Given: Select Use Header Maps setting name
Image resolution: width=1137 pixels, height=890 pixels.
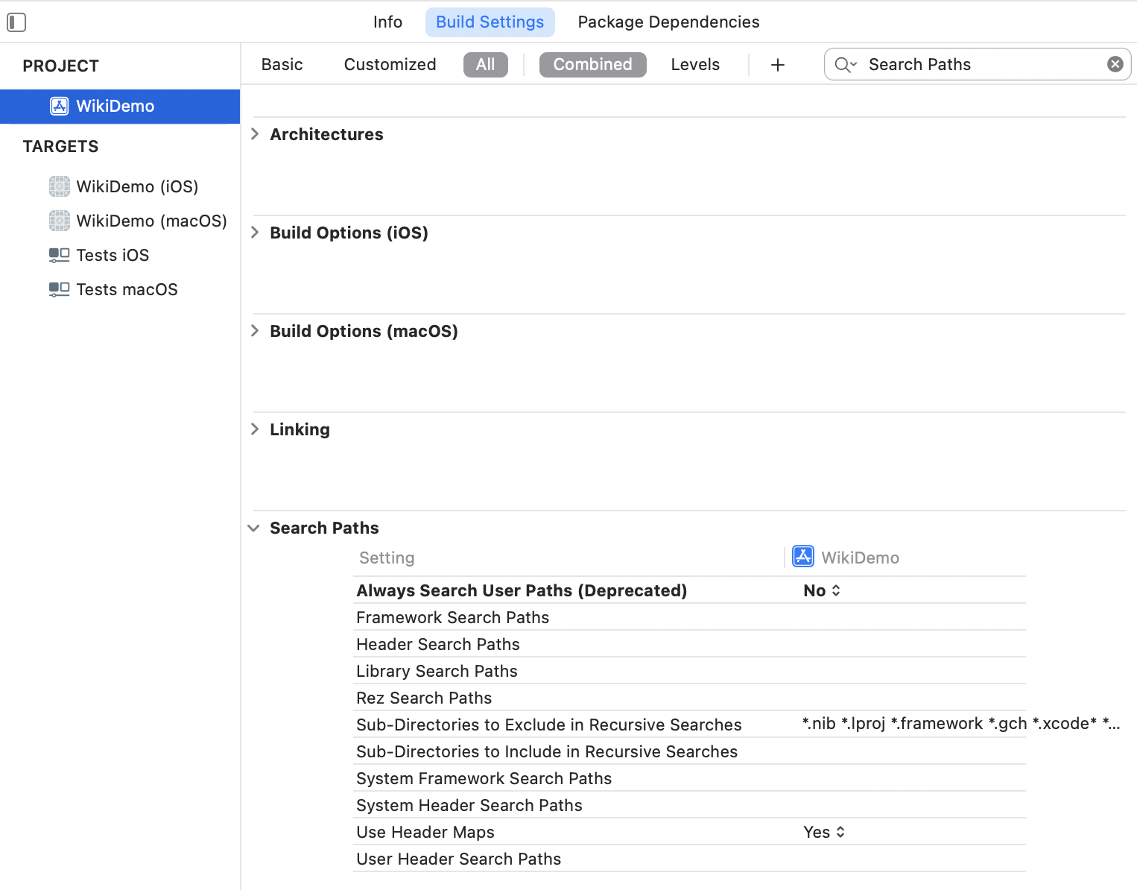Looking at the screenshot, I should (x=425, y=832).
